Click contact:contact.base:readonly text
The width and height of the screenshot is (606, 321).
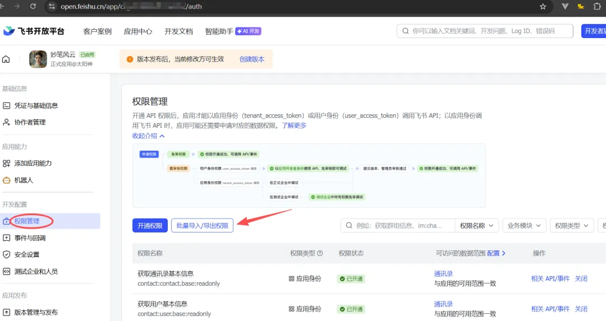pos(178,283)
